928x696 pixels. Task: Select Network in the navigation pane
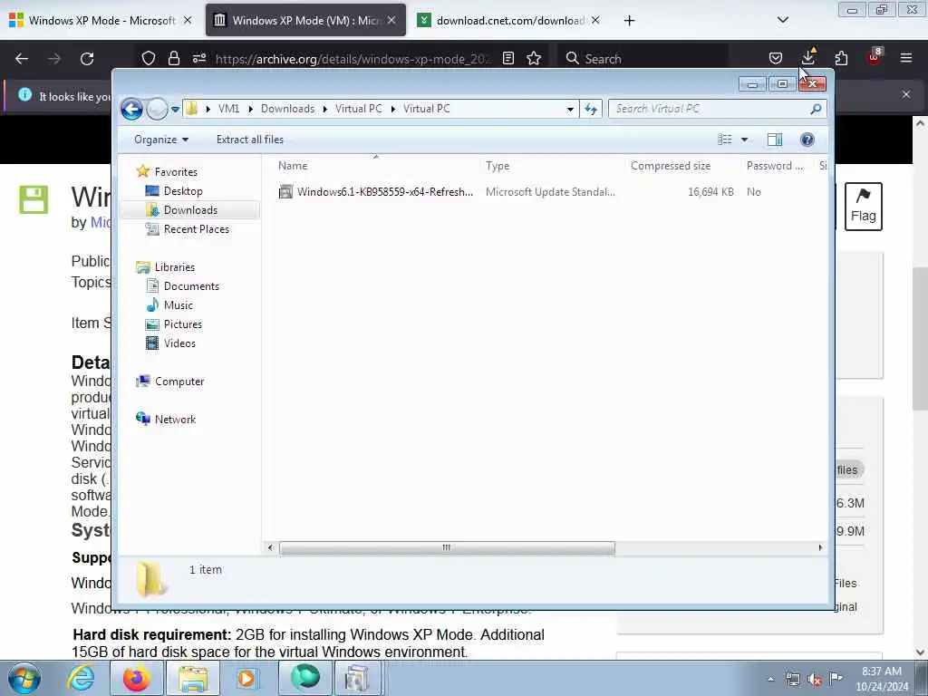pos(175,420)
